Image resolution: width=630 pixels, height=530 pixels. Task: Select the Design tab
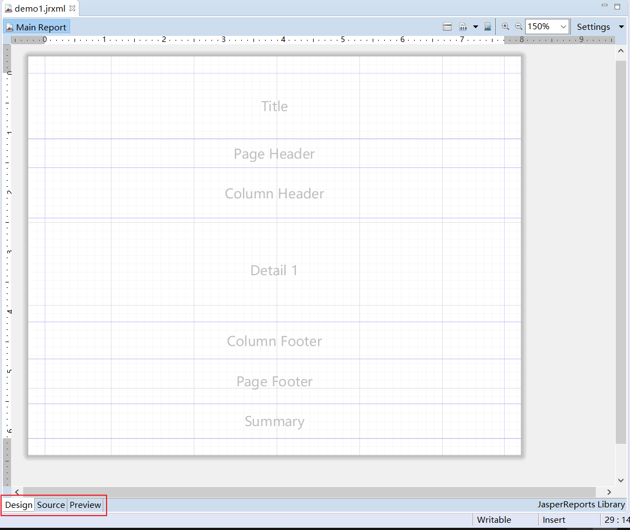pos(19,505)
